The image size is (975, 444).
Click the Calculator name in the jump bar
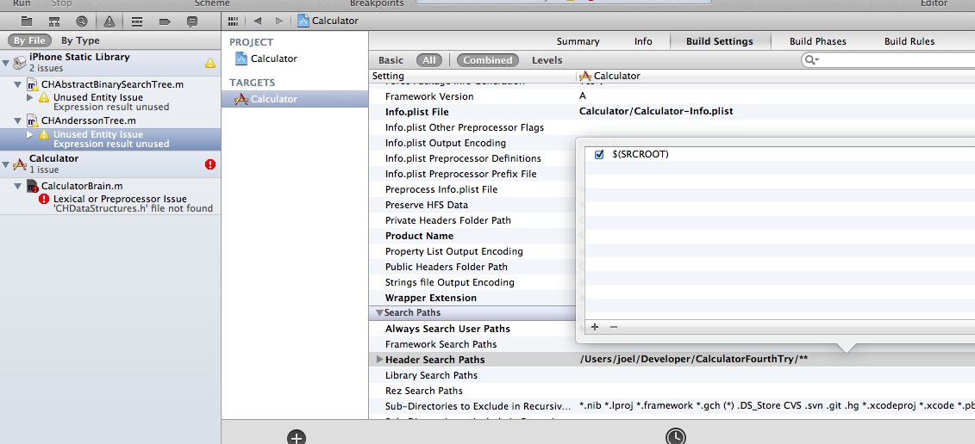click(335, 22)
